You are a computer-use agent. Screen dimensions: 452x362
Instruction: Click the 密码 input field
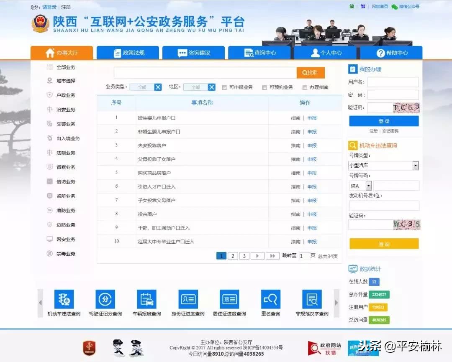pos(393,95)
